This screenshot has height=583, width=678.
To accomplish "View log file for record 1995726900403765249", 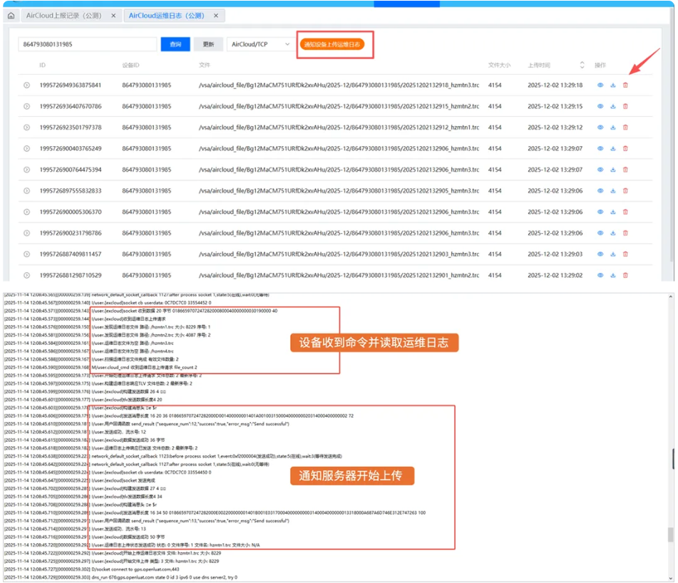I will coord(600,149).
